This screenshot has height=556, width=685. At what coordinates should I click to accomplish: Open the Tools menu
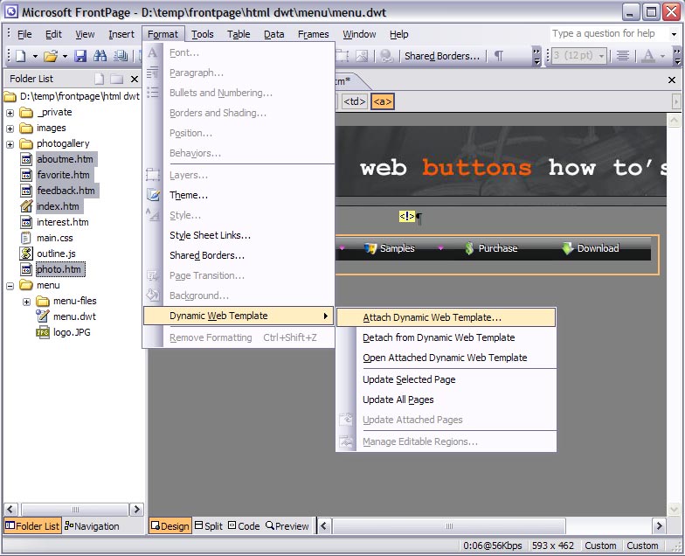tap(203, 34)
